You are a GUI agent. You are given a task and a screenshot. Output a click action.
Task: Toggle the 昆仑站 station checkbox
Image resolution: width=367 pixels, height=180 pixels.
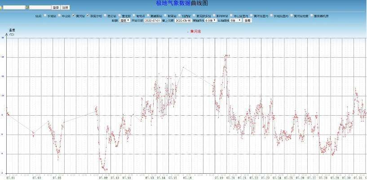click(106, 16)
